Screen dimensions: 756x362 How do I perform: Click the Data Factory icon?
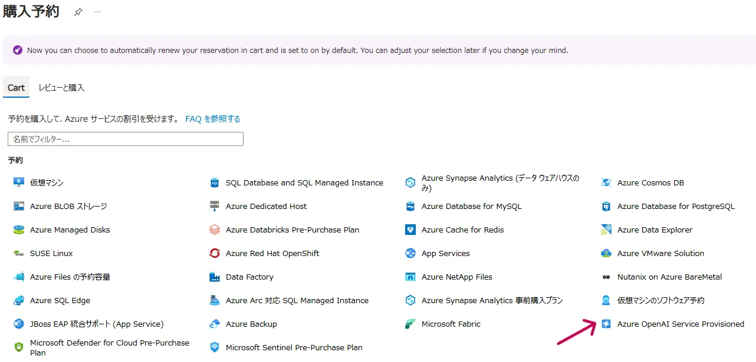[215, 277]
